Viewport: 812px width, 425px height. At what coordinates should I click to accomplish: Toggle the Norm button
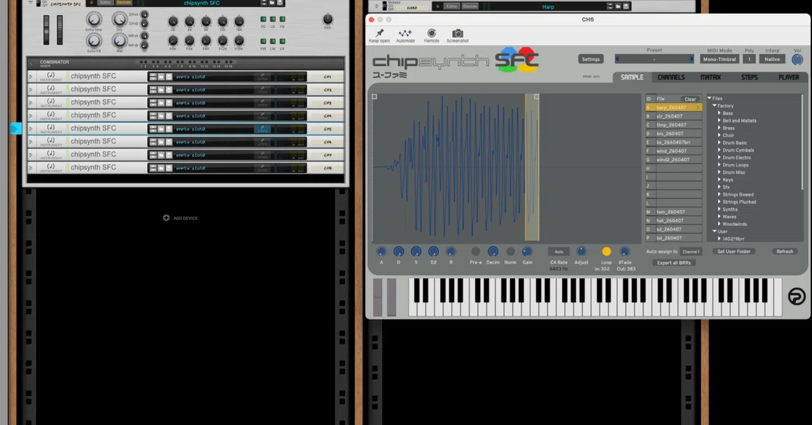(510, 252)
